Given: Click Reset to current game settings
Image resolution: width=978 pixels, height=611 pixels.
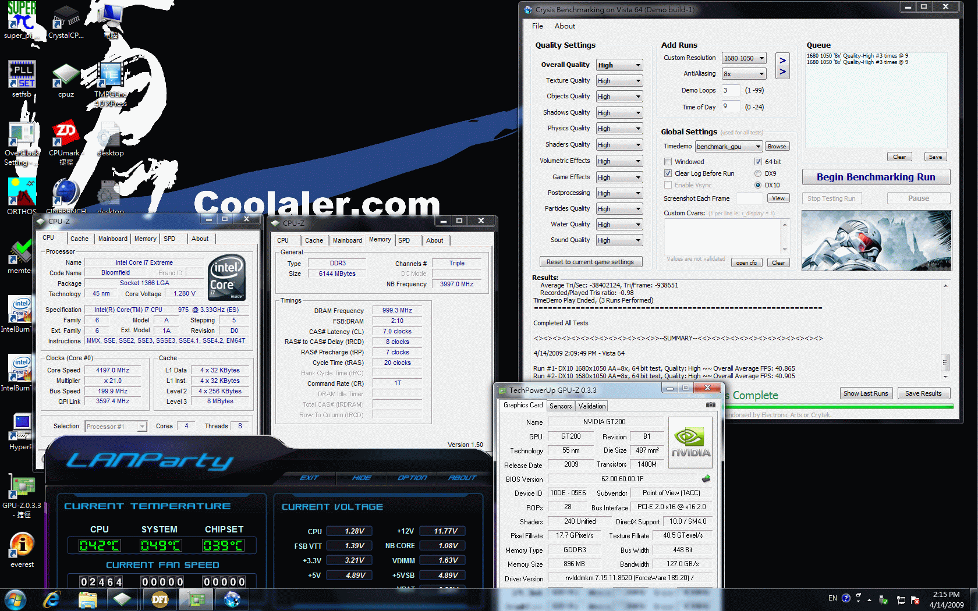Looking at the screenshot, I should 590,262.
